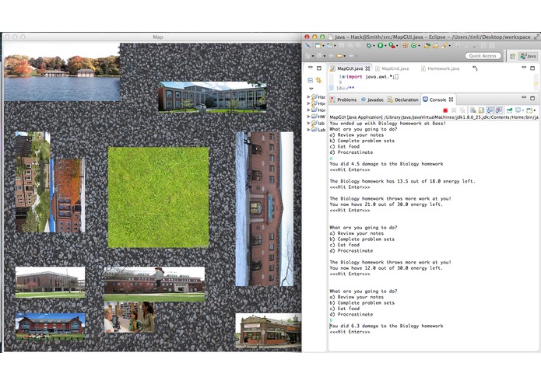
Task: Click 'import java.awt.*;' code line
Action: point(371,77)
